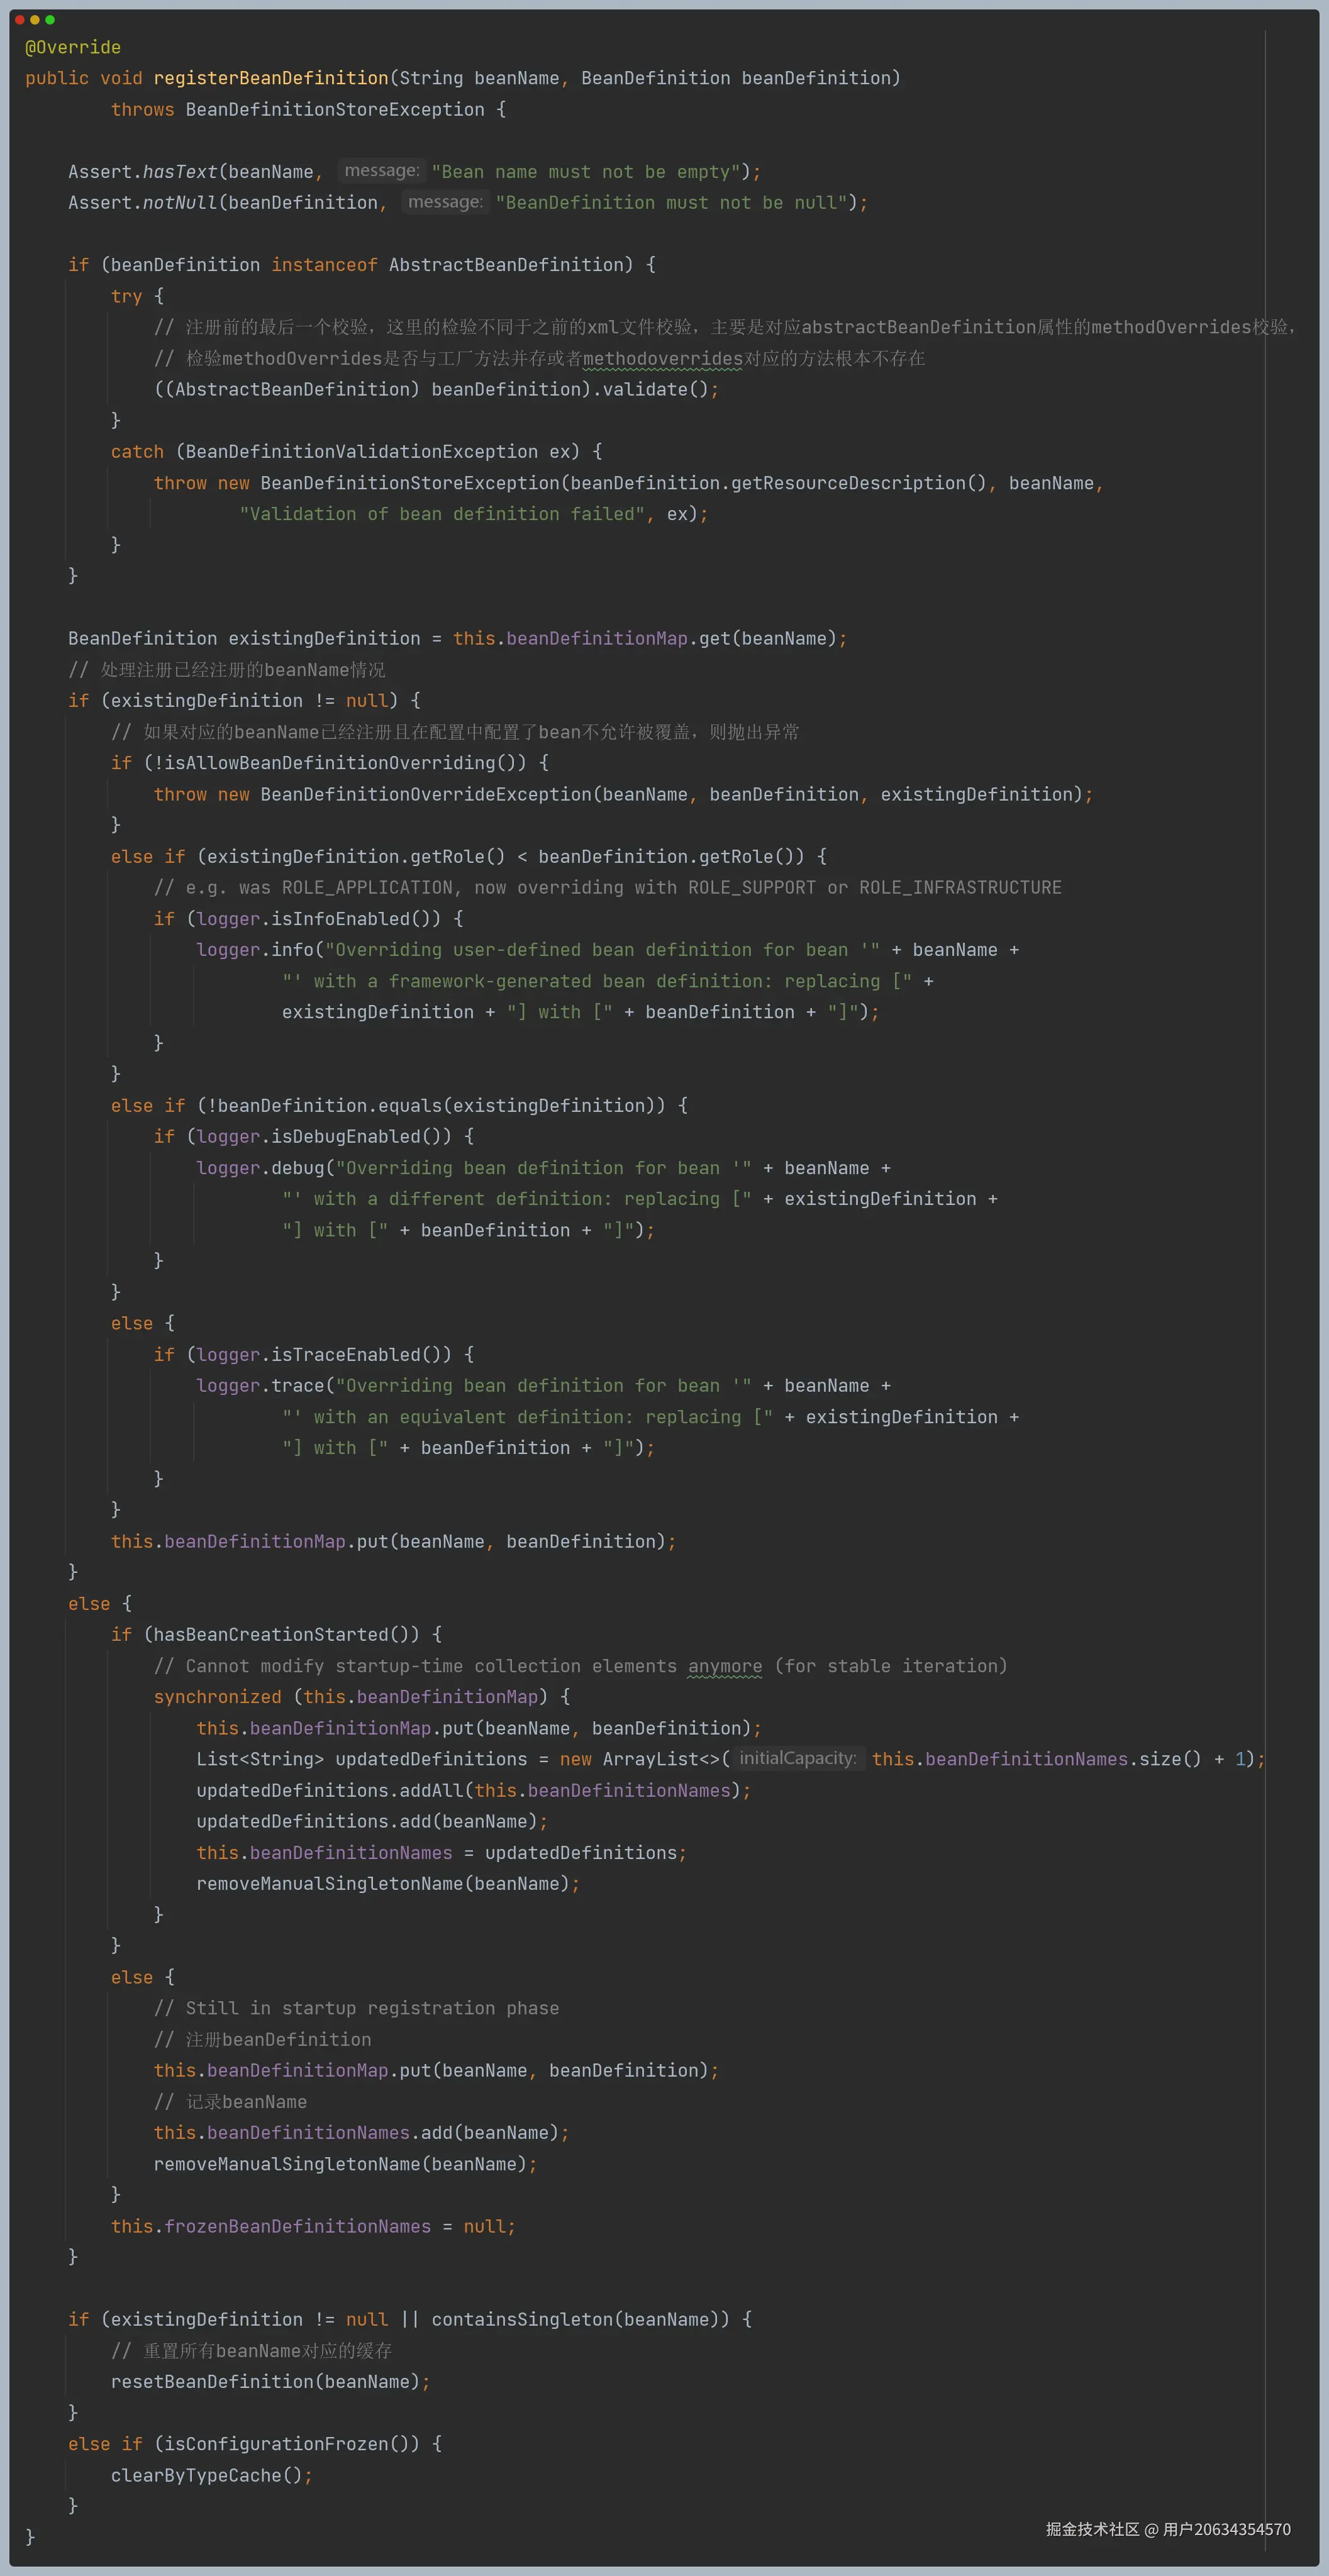Click the synchronized keyword
The width and height of the screenshot is (1329, 2576).
[217, 1697]
